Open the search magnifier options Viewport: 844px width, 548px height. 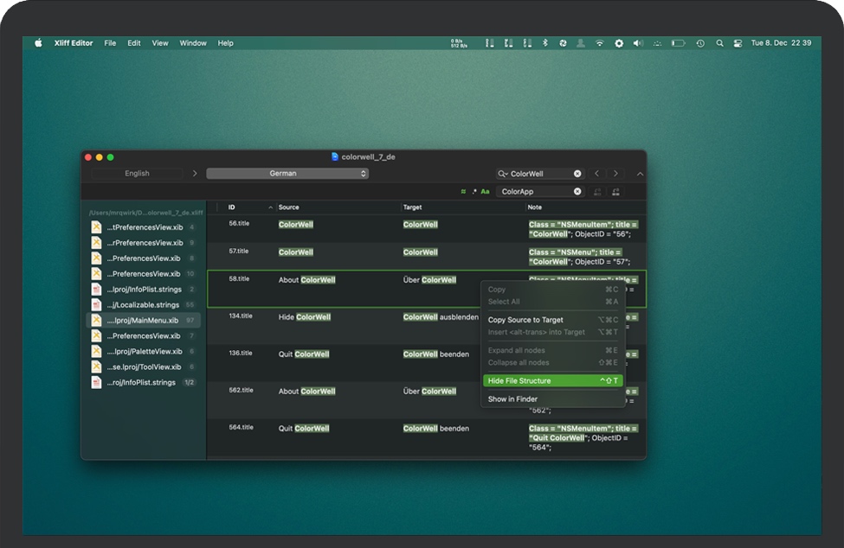coord(503,174)
